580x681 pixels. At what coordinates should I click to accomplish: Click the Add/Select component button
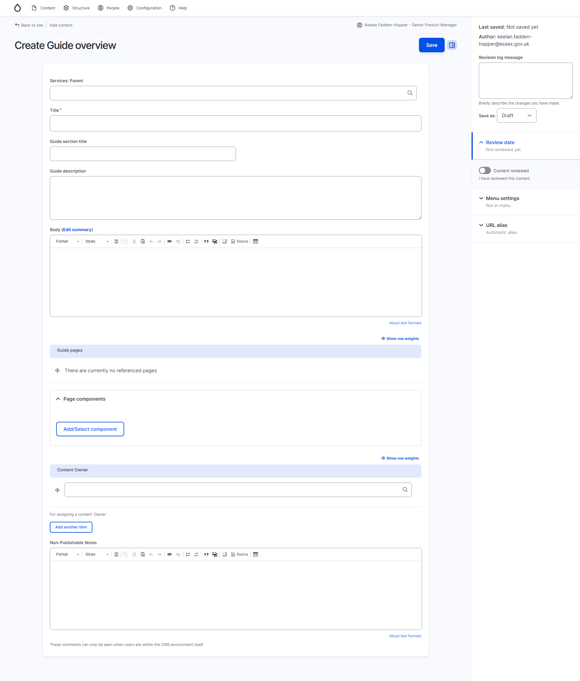90,429
